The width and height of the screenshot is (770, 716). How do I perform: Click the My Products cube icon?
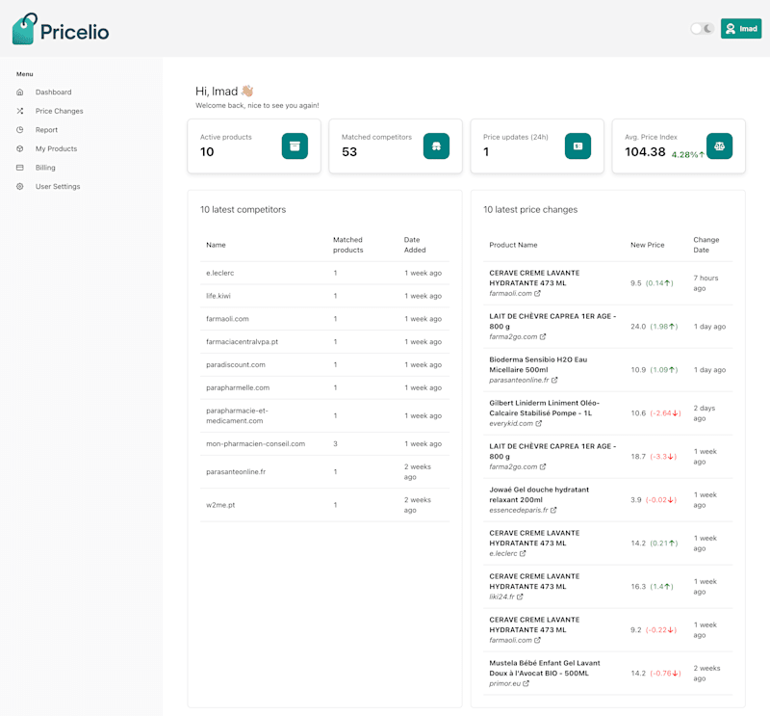pyautogui.click(x=19, y=148)
